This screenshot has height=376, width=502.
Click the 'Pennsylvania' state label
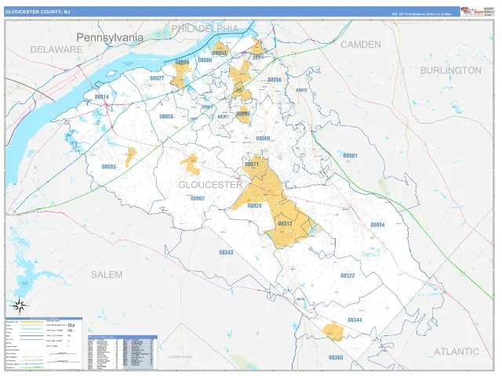pos(110,38)
